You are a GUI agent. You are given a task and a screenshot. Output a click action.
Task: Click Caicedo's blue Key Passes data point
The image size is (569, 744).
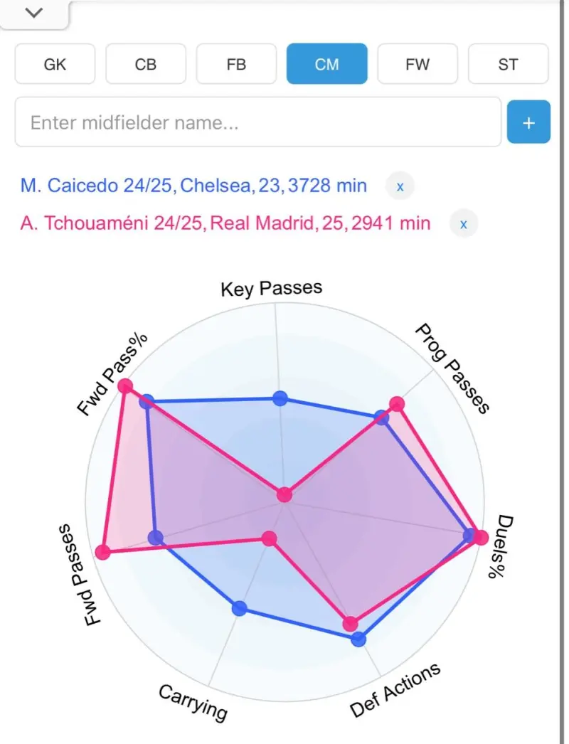point(280,398)
